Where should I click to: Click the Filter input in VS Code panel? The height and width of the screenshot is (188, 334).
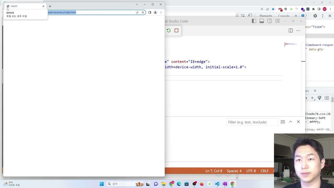tap(252, 122)
